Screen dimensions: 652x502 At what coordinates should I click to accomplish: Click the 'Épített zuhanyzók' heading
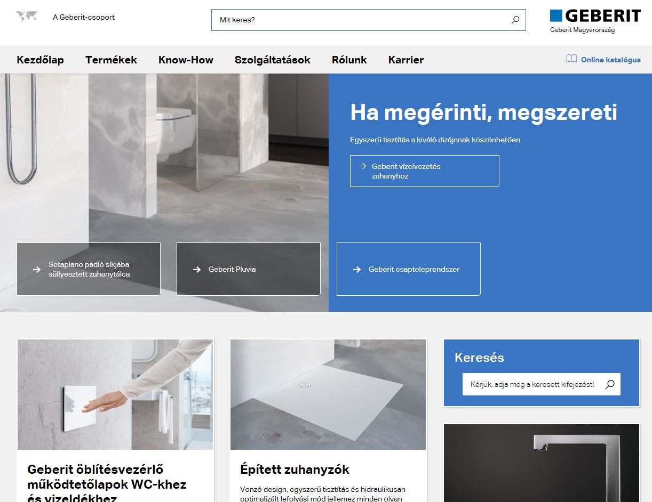coord(295,469)
